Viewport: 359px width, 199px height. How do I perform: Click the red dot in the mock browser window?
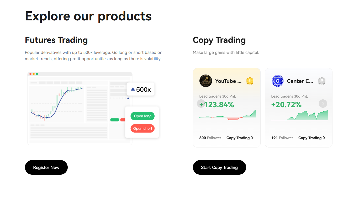click(x=31, y=74)
